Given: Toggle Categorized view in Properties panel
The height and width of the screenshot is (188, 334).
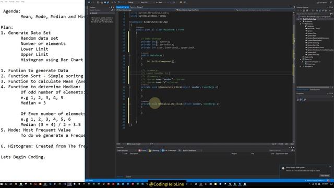Looking at the screenshot, I should (298, 100).
